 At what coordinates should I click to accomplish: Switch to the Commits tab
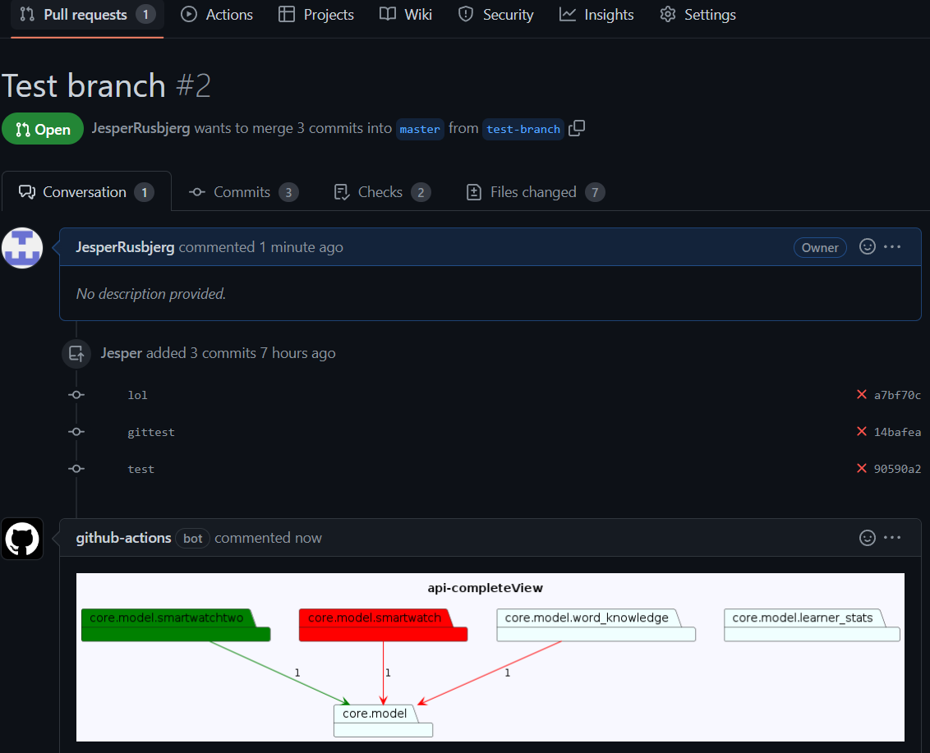point(242,191)
